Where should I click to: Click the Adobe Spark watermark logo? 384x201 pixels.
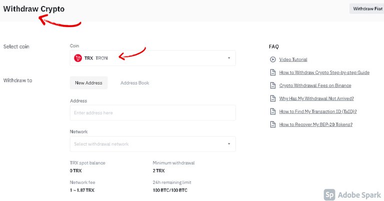(329, 195)
